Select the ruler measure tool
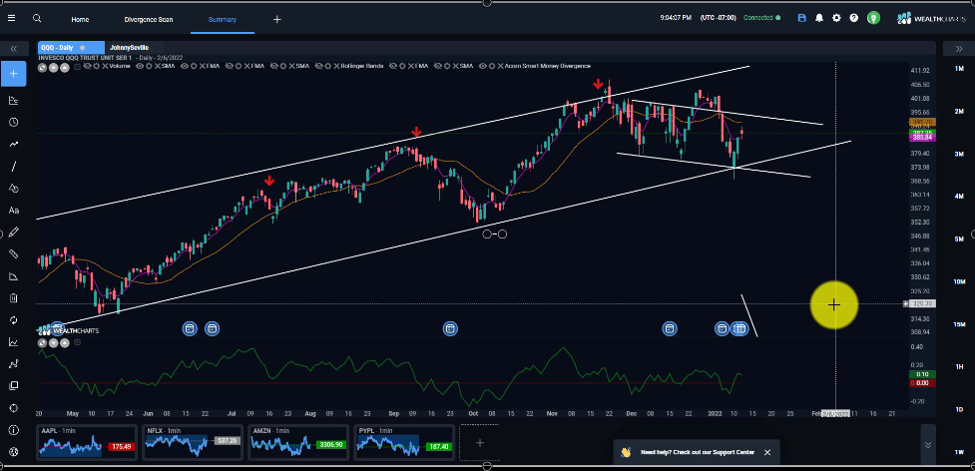This screenshot has width=975, height=471. pyautogui.click(x=14, y=254)
